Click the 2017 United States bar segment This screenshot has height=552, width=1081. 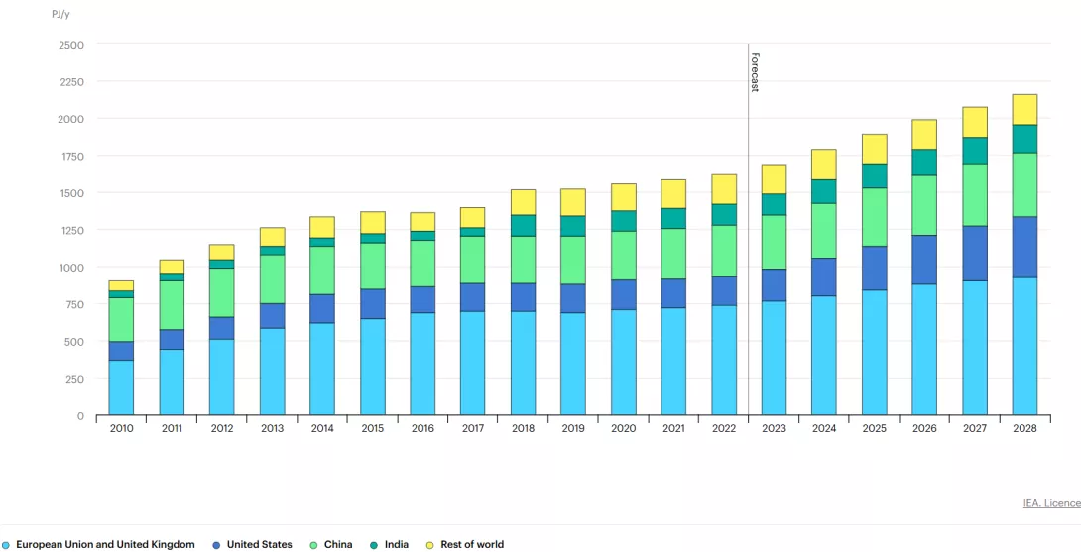(x=473, y=297)
